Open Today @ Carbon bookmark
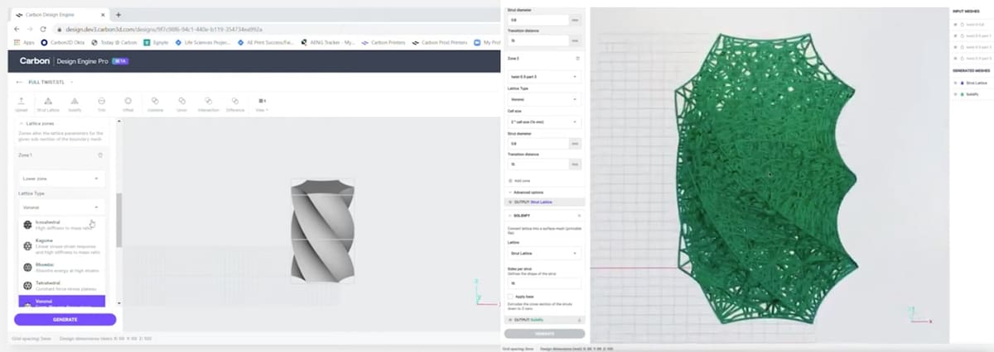Image resolution: width=994 pixels, height=352 pixels. pos(114,41)
